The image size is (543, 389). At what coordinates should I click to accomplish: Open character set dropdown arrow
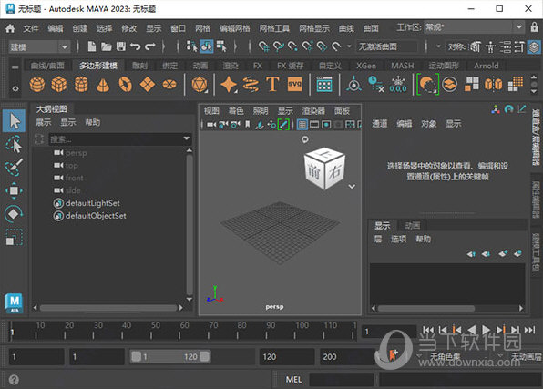pyautogui.click(x=419, y=356)
